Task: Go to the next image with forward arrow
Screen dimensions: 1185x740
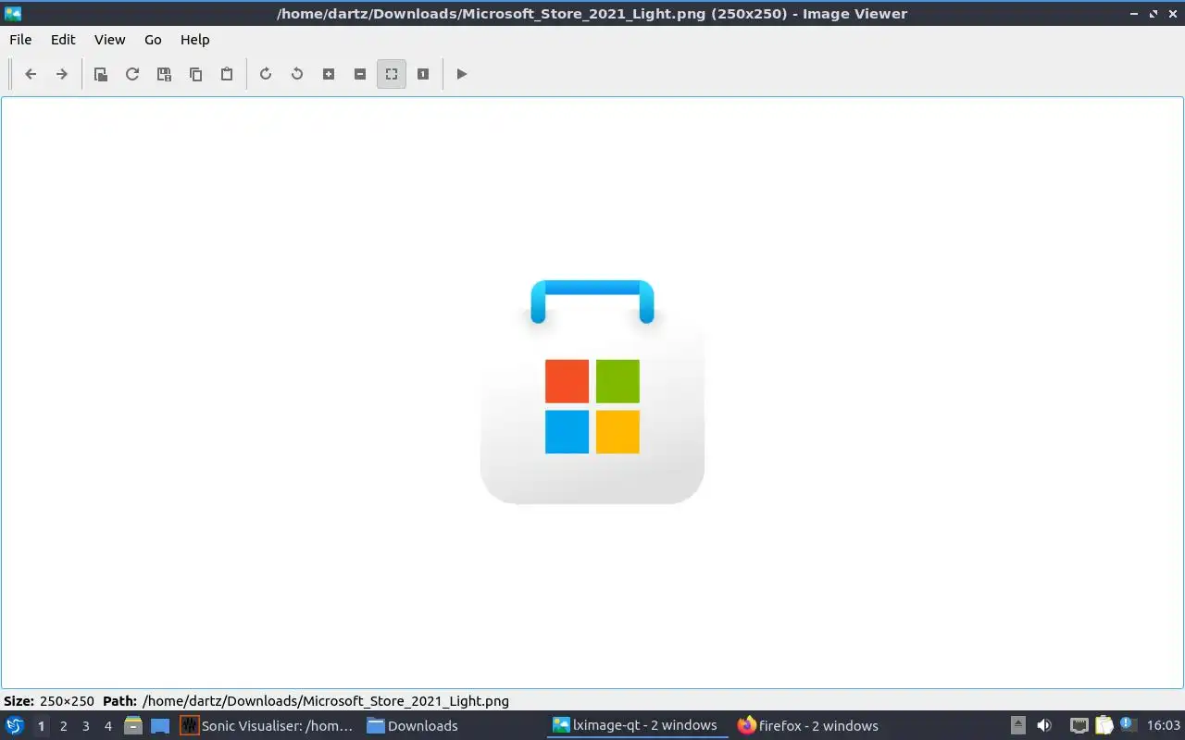Action: pyautogui.click(x=62, y=74)
